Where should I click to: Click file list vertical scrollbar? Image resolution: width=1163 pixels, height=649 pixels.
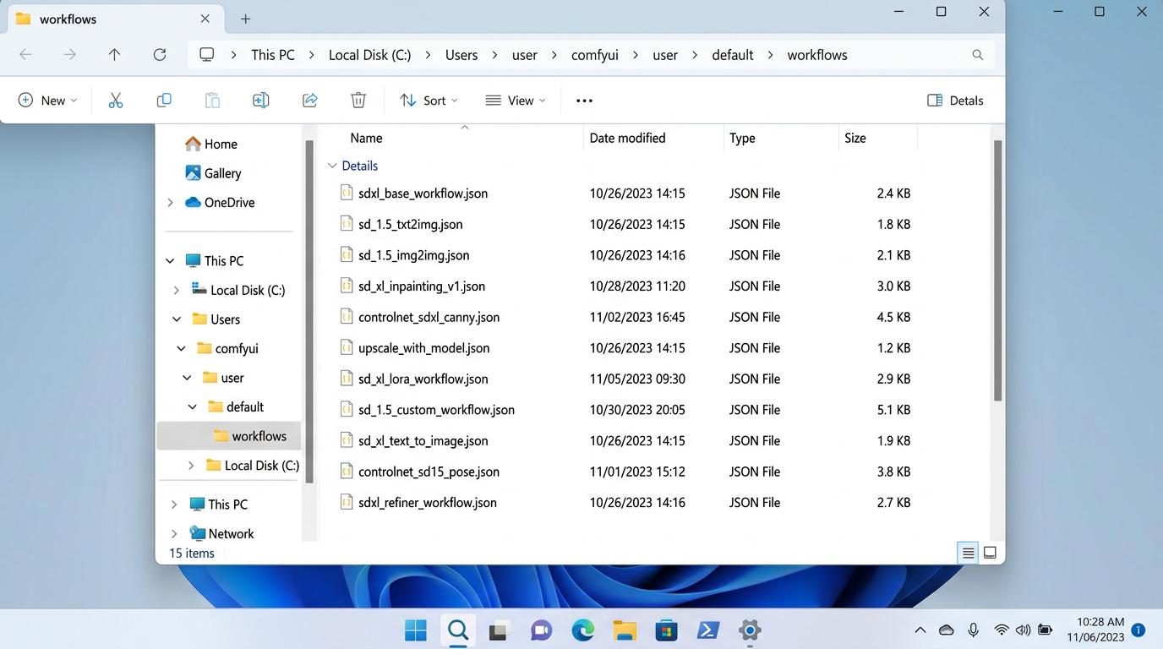coord(998,270)
